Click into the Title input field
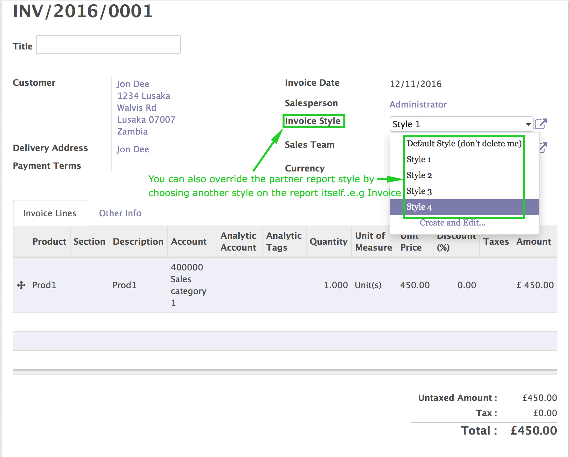569x457 pixels. coord(108,45)
